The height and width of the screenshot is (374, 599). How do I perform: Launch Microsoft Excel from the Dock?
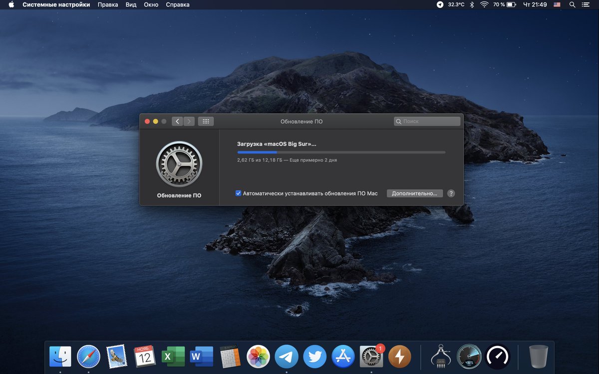172,357
